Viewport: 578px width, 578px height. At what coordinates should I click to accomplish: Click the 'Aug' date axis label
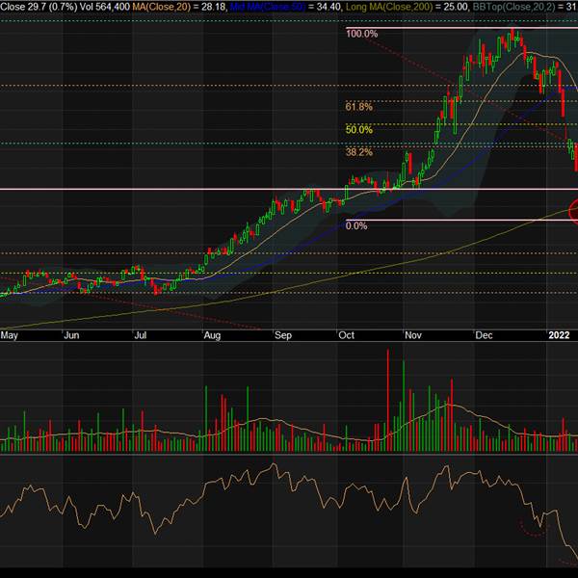point(212,335)
